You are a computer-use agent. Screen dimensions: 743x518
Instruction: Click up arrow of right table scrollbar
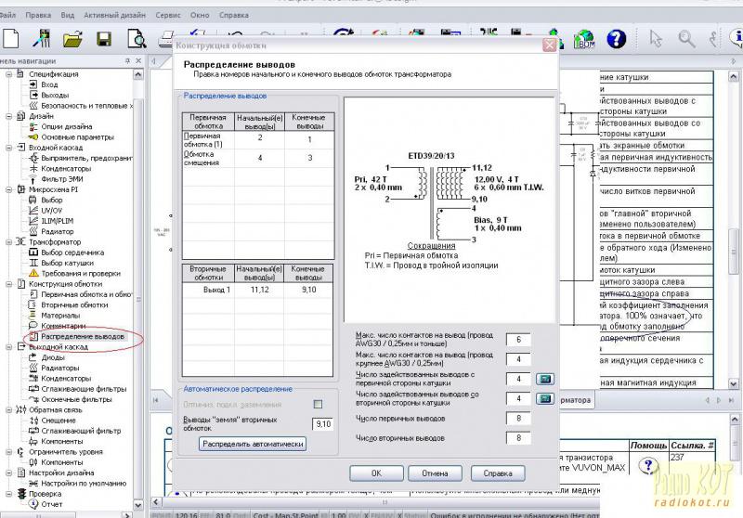coord(733,76)
